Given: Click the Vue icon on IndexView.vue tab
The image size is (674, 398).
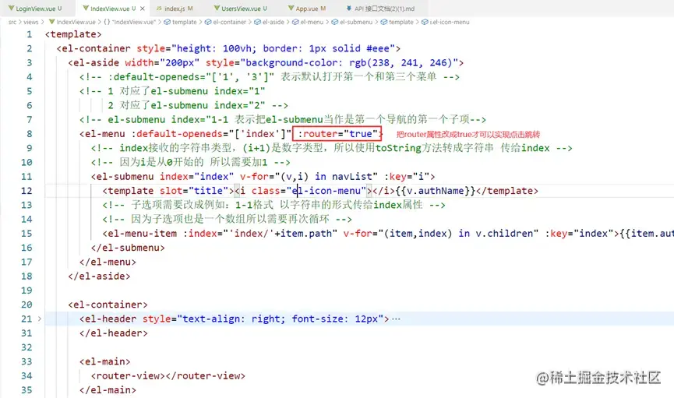Looking at the screenshot, I should pos(86,8).
